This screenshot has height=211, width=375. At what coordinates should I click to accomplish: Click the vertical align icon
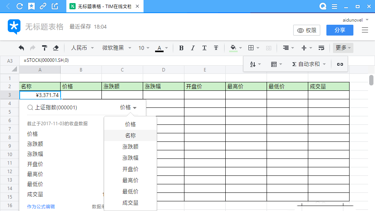point(304,48)
